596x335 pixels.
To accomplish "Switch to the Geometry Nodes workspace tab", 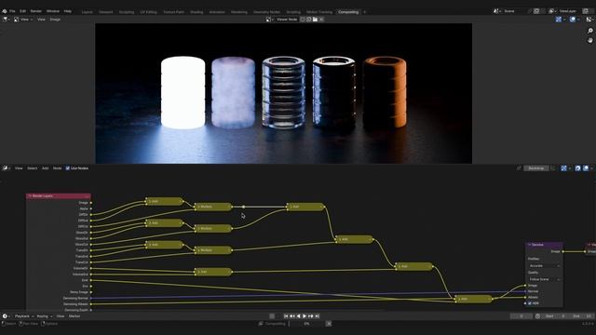I will coord(267,12).
